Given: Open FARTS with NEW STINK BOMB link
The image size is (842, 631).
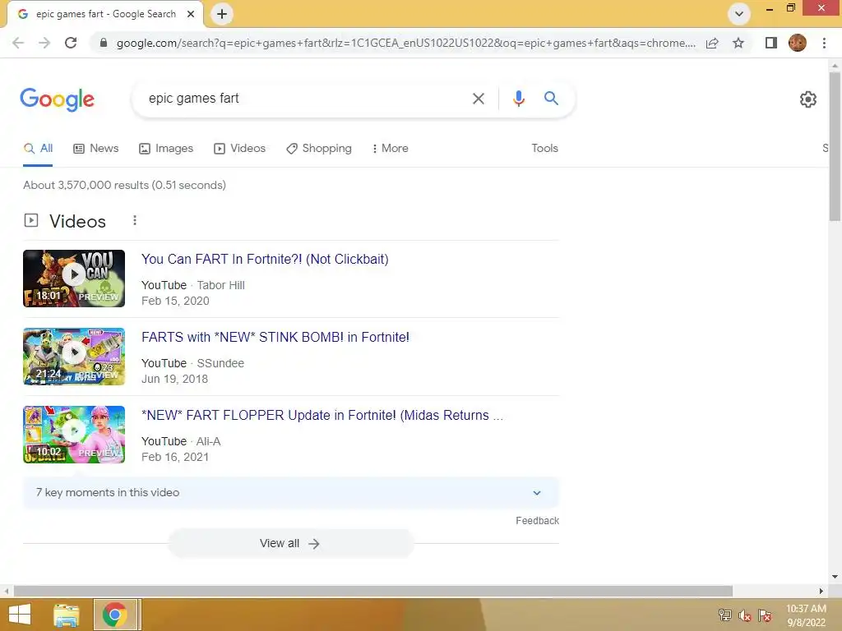Looking at the screenshot, I should [275, 338].
